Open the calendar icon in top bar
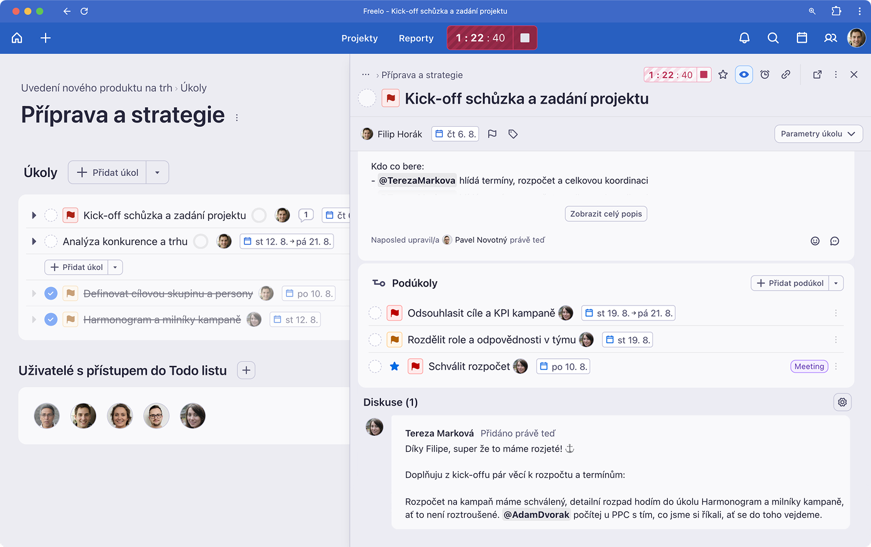The image size is (871, 547). pos(802,38)
